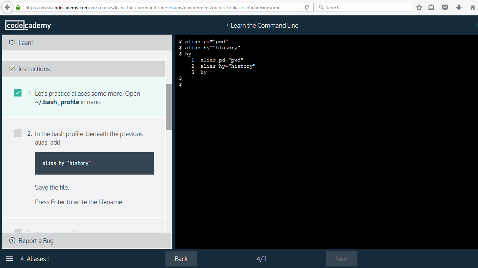Click the Codecademy logo
The image size is (478, 268).
tap(28, 25)
